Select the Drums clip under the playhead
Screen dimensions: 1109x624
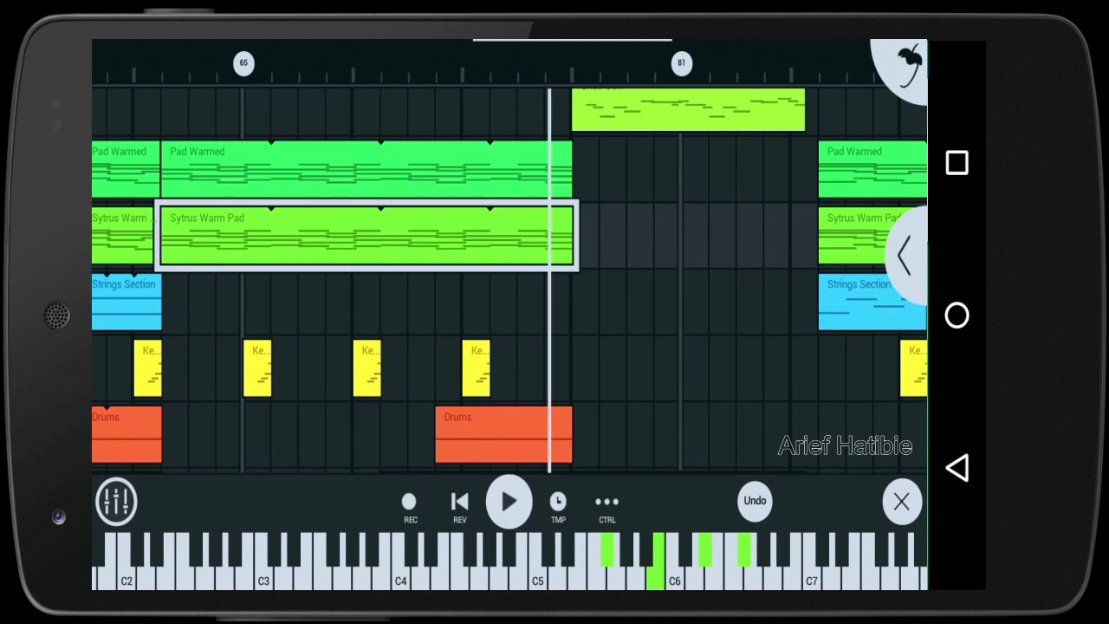(x=503, y=435)
